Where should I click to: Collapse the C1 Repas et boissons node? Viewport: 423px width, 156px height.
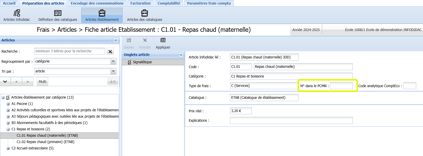pos(8,129)
